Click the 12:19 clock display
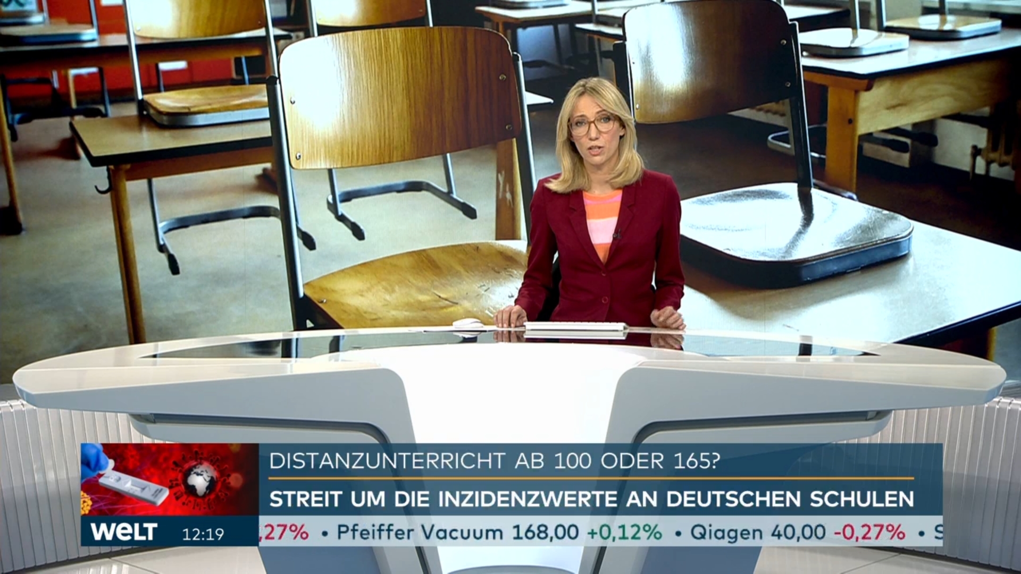Screen dimensions: 1021x574 click(x=203, y=534)
